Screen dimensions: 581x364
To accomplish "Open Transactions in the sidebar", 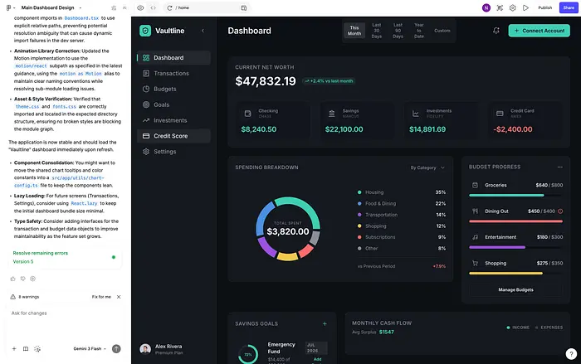I will pyautogui.click(x=171, y=73).
